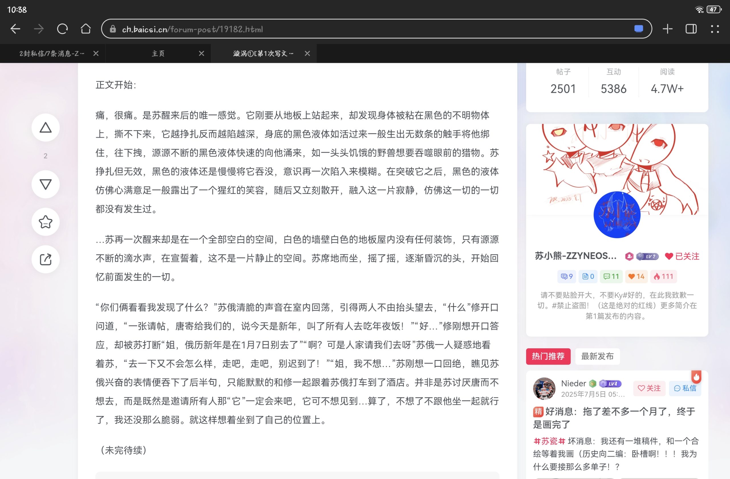Go back to the previous page
The height and width of the screenshot is (479, 730).
[x=15, y=29]
